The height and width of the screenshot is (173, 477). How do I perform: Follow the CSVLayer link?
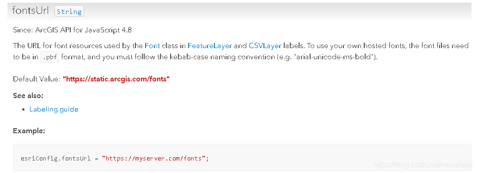[x=265, y=46]
